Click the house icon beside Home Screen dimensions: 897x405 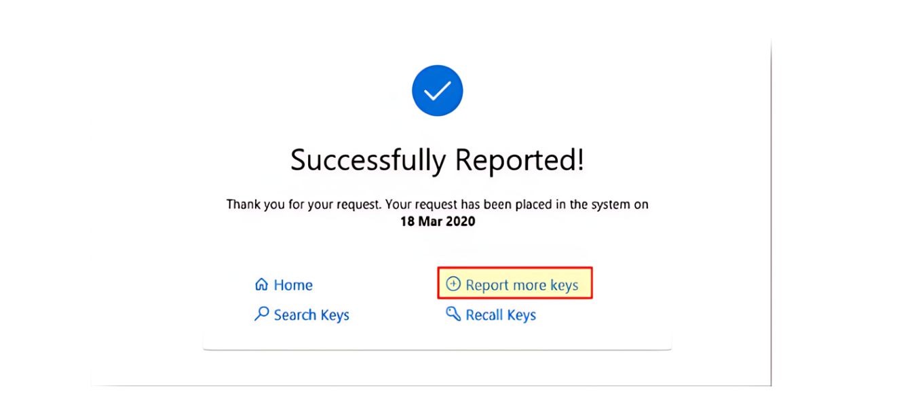(x=261, y=285)
